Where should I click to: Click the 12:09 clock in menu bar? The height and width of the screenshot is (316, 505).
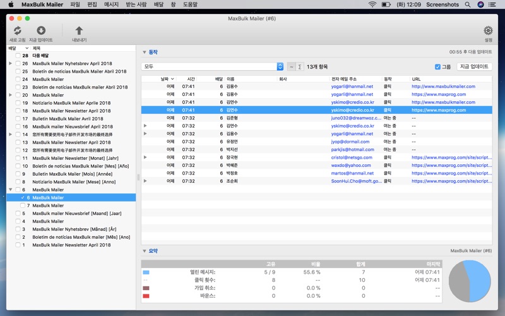408,4
